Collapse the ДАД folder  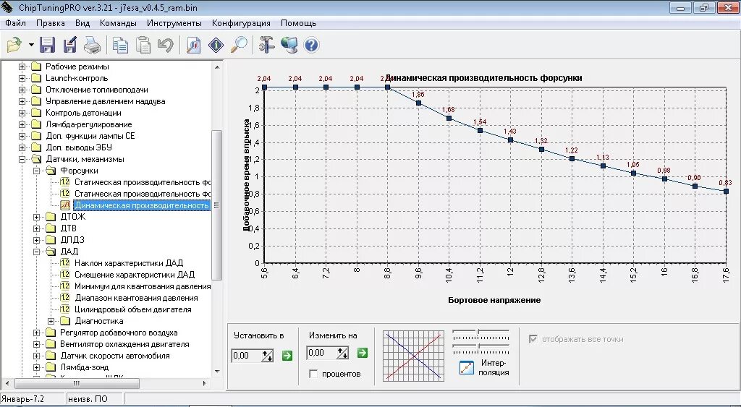pyautogui.click(x=36, y=252)
